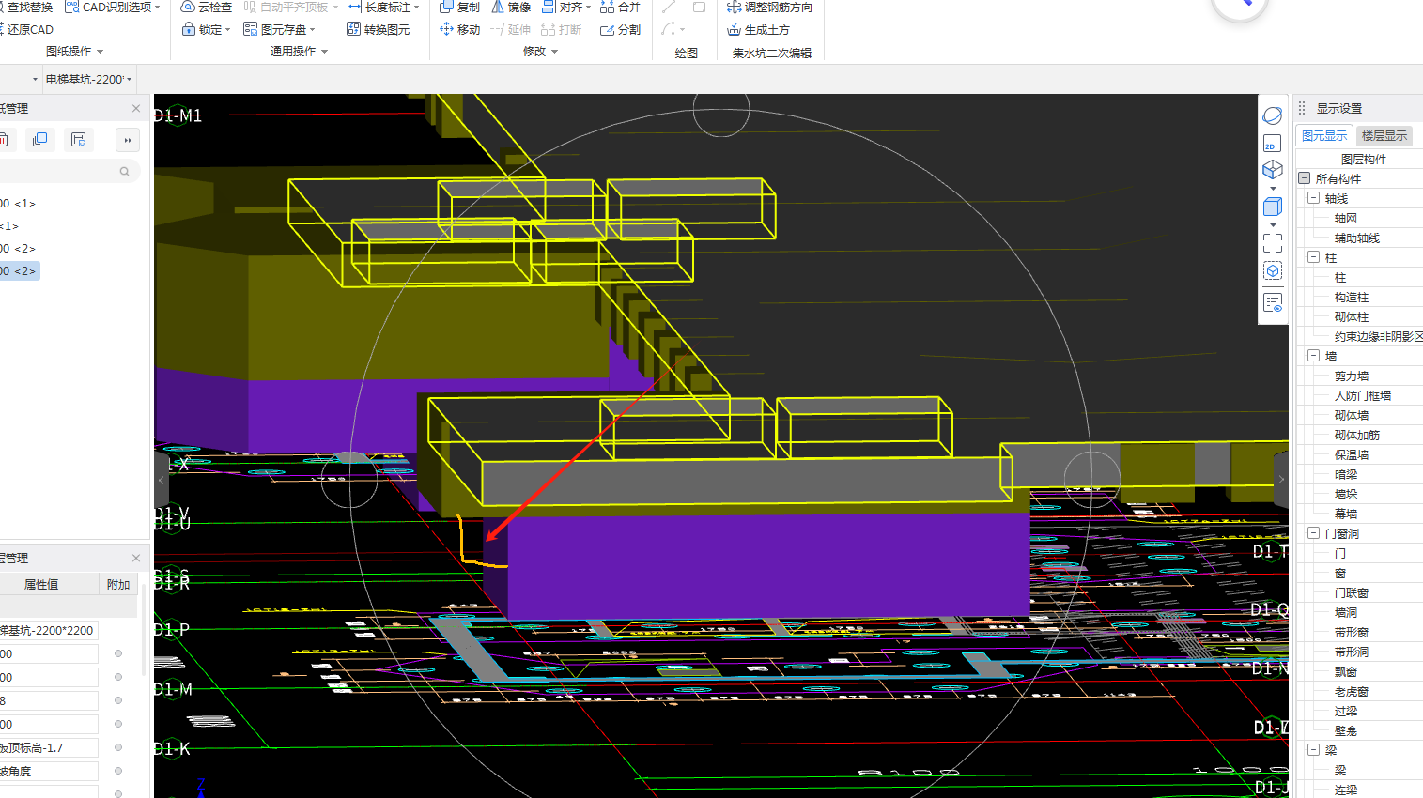Switch to 图元显示 tab
Viewport: 1423px width, 798px height.
[x=1324, y=136]
